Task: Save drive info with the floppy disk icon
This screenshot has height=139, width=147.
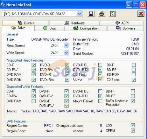Action: [x=91, y=14]
